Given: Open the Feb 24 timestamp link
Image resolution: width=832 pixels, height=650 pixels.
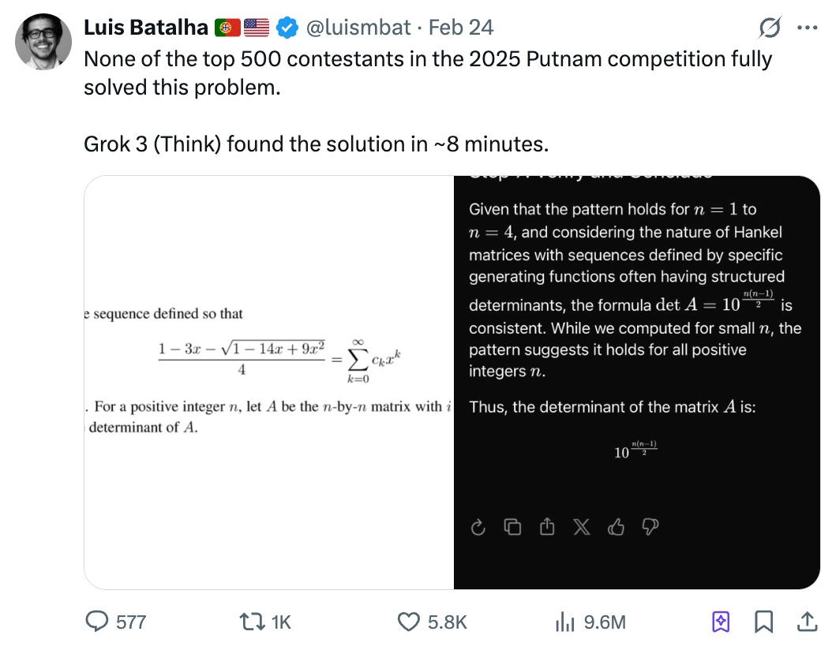Looking at the screenshot, I should click(461, 28).
